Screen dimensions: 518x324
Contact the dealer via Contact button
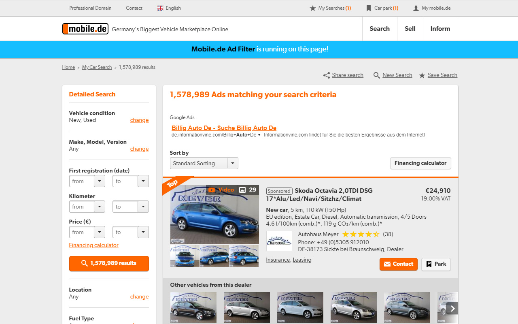[x=398, y=264]
